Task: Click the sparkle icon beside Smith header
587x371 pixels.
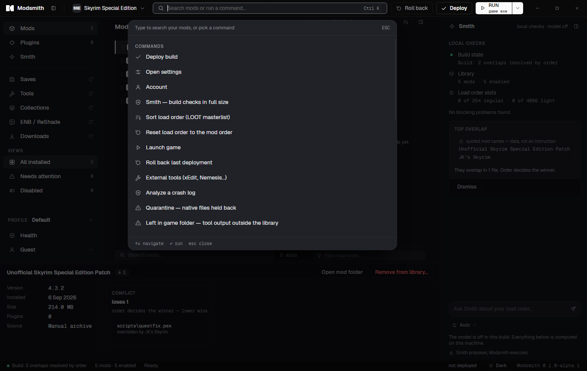Action: pyautogui.click(x=452, y=26)
